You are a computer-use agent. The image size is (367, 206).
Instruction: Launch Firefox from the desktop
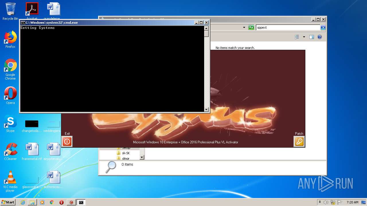[10, 39]
